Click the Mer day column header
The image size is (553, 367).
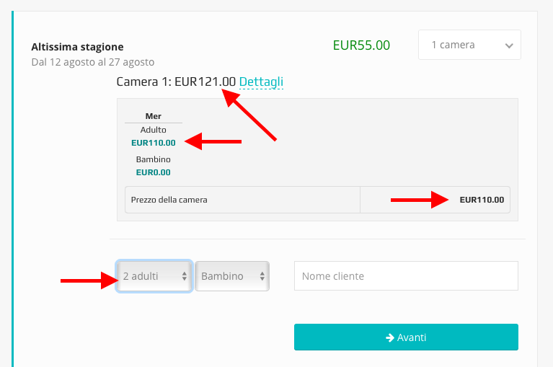coord(153,116)
